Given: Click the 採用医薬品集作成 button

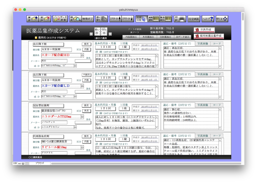Looking at the screenshot, I should (209, 36).
